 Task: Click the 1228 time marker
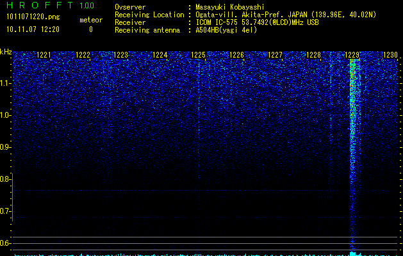click(313, 54)
